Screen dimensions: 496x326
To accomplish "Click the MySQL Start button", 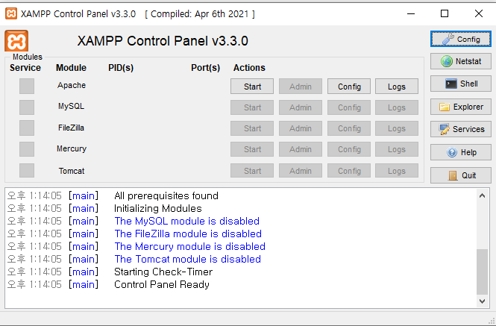I will [252, 107].
